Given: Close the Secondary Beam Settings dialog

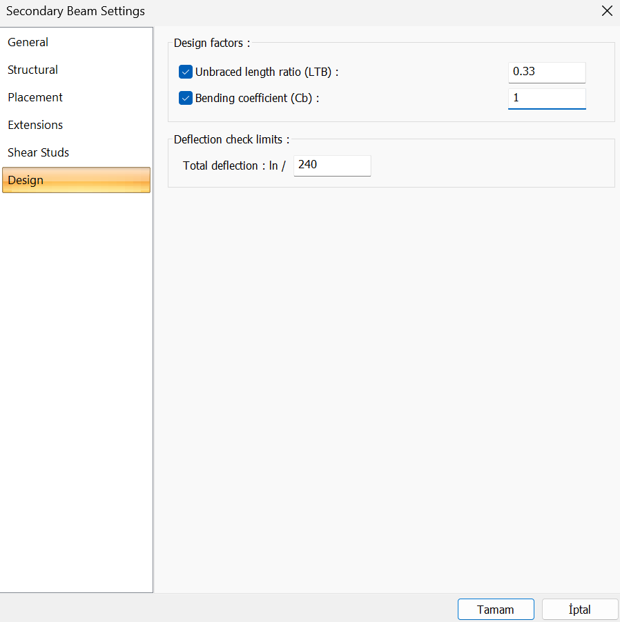Looking at the screenshot, I should tap(607, 11).
